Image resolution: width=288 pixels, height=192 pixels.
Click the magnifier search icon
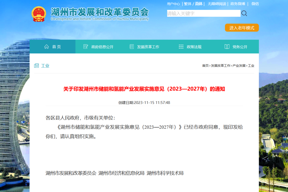[x=244, y=13]
